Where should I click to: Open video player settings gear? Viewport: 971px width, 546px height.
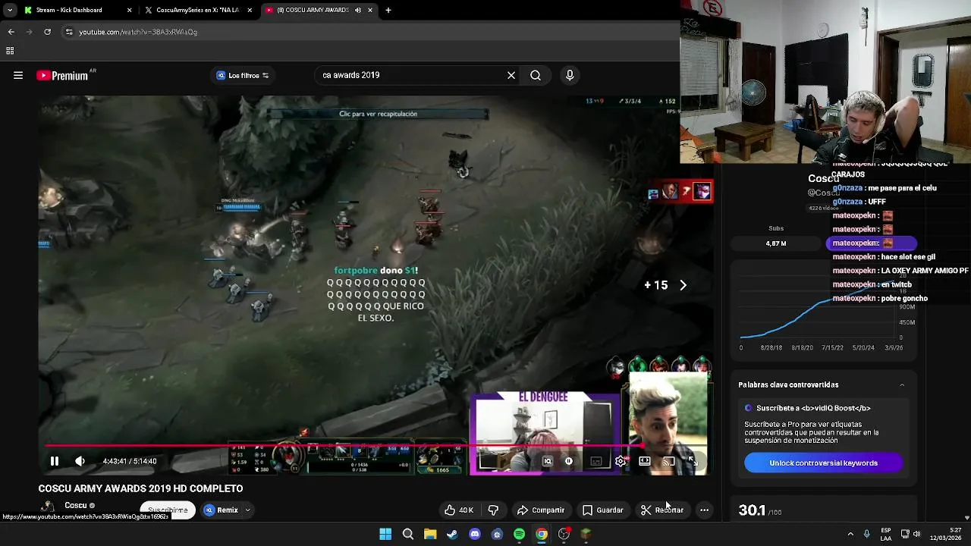coord(621,461)
